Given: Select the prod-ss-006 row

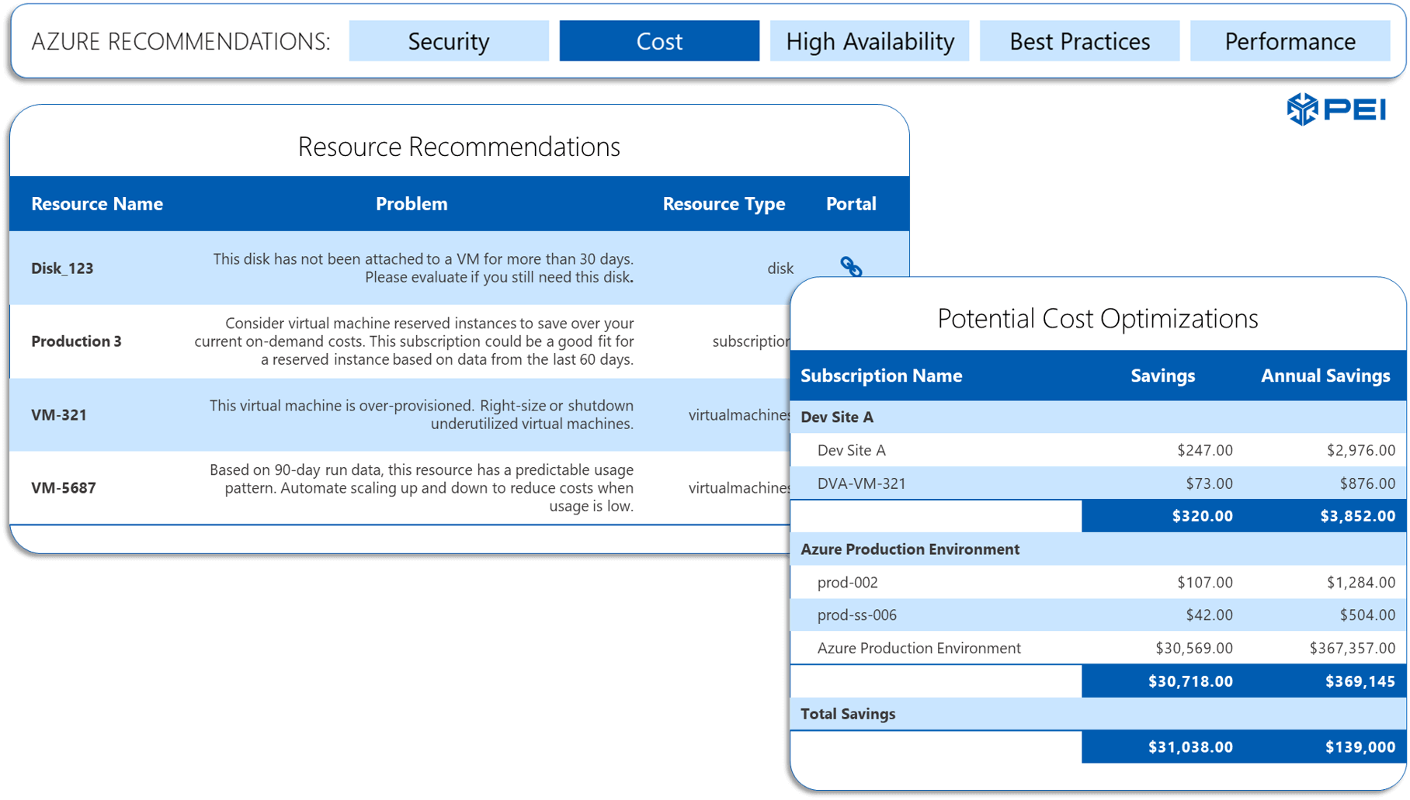Looking at the screenshot, I should tap(1098, 615).
